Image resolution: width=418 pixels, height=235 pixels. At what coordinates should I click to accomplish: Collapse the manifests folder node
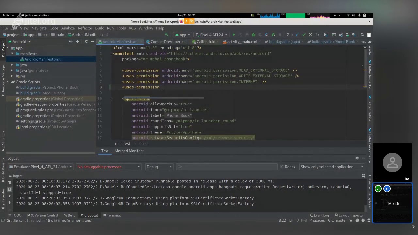tap(12, 54)
